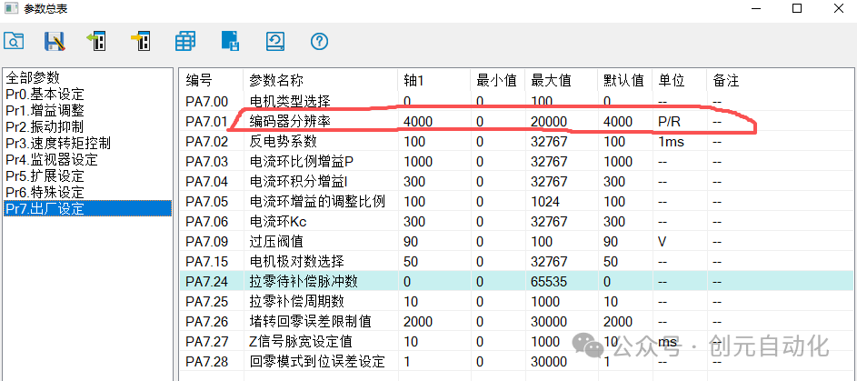Click the blue table compare icon

pos(185,41)
